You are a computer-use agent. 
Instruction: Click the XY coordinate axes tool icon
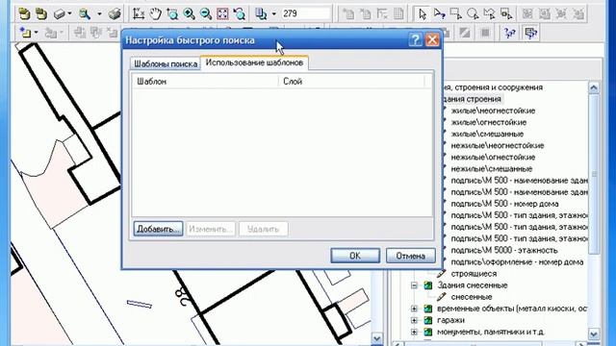pyautogui.click(x=139, y=14)
